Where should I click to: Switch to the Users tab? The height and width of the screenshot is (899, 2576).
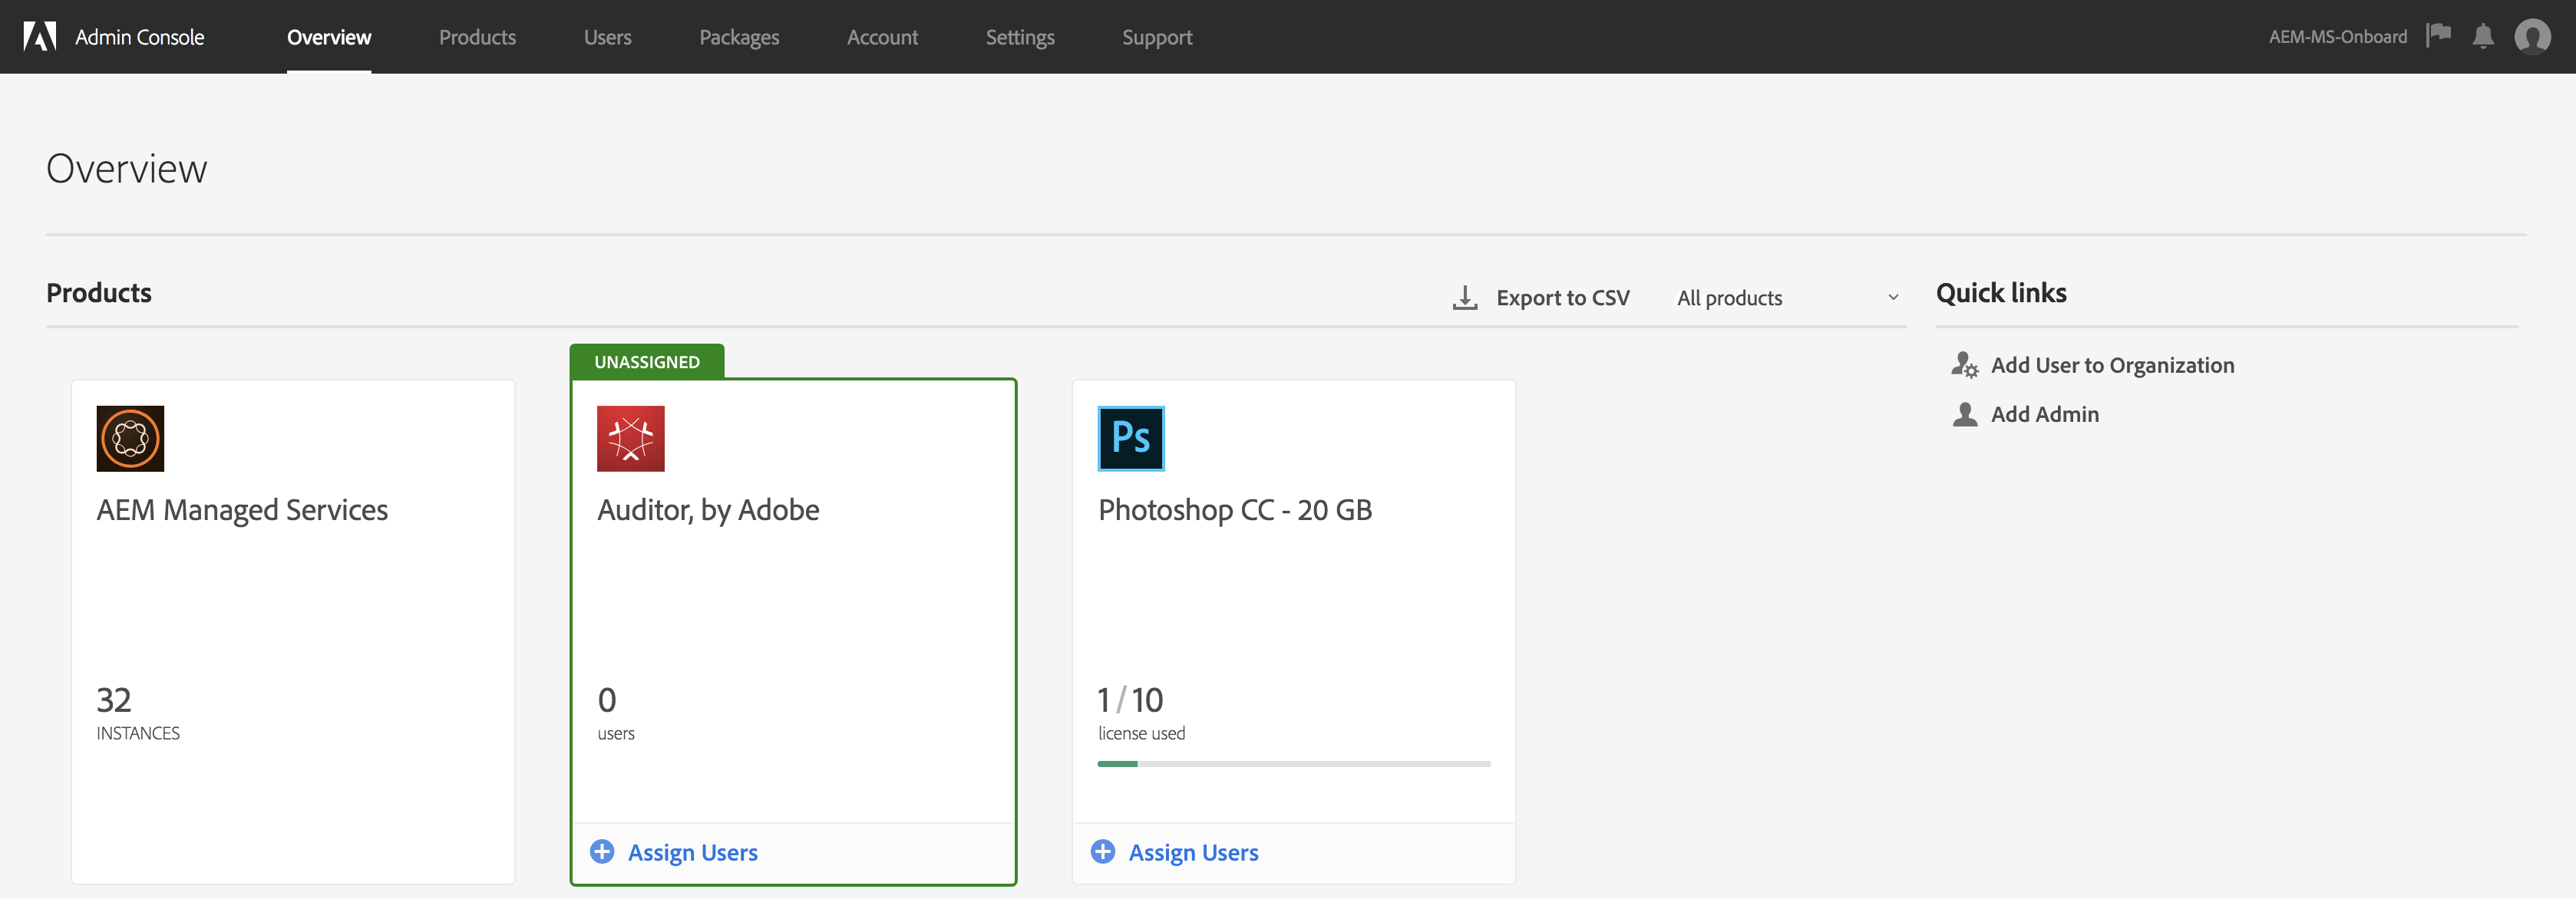607,37
